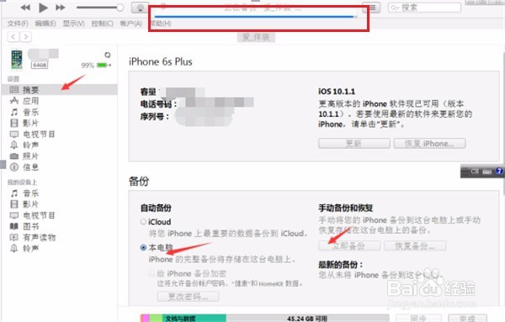Click the CH input language indicator
This screenshot has height=322, width=505.
click(x=475, y=172)
